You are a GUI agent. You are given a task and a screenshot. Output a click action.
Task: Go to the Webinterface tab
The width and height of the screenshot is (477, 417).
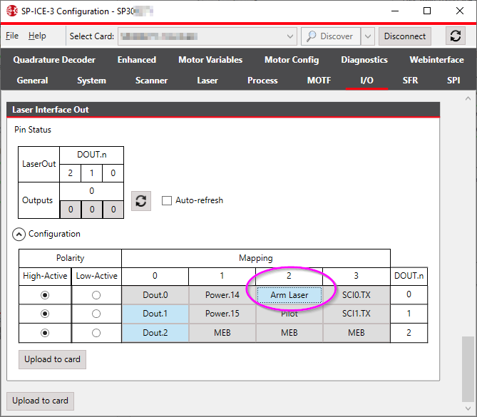tap(436, 60)
